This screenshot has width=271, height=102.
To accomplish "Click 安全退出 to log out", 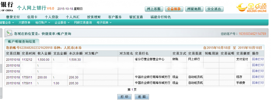I will pyautogui.click(x=214, y=9).
